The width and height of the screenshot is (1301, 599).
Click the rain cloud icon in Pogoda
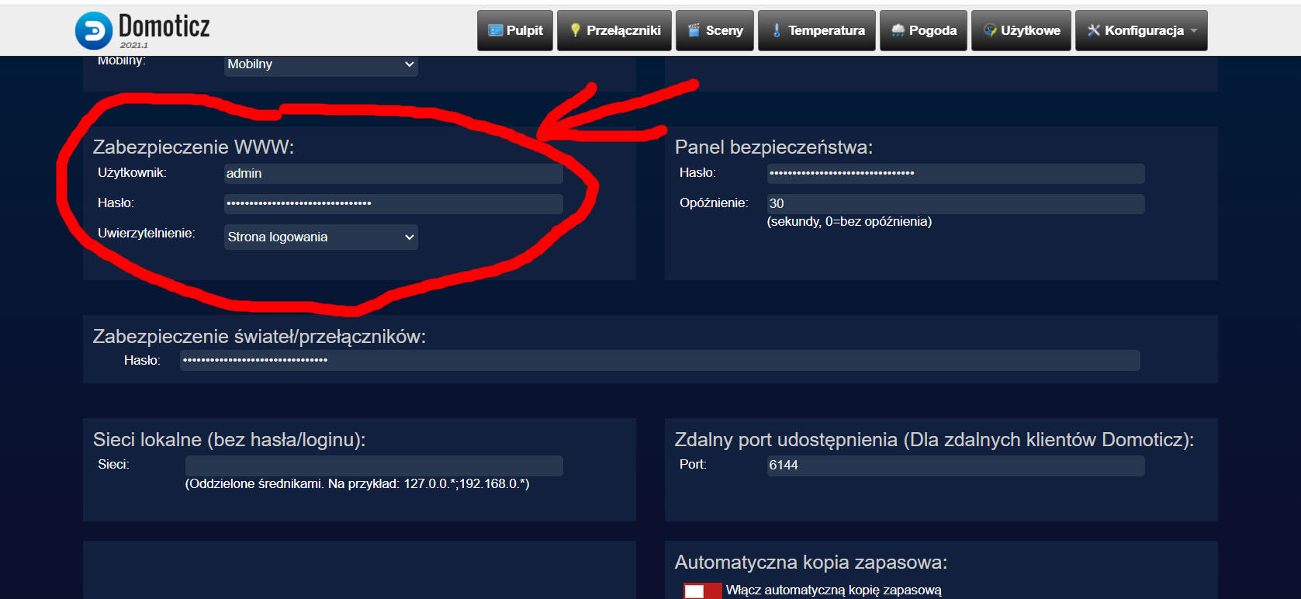pos(898,30)
